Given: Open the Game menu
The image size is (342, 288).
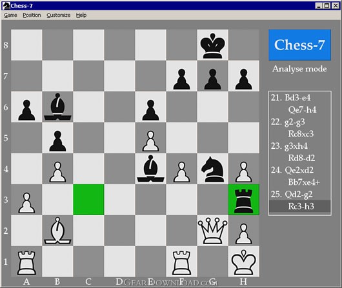Looking at the screenshot, I should click(x=10, y=15).
